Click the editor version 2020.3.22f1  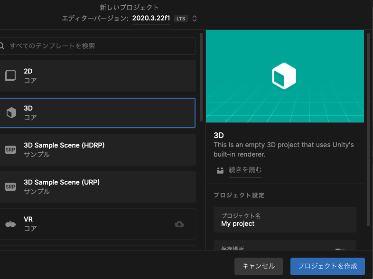(x=151, y=19)
